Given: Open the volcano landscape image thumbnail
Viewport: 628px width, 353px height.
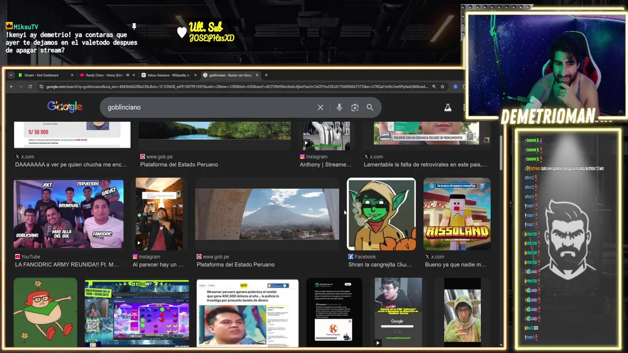Looking at the screenshot, I should pos(267,214).
